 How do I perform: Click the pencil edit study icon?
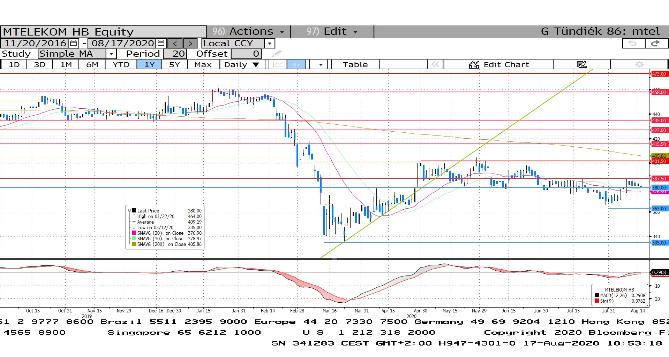click(x=277, y=54)
